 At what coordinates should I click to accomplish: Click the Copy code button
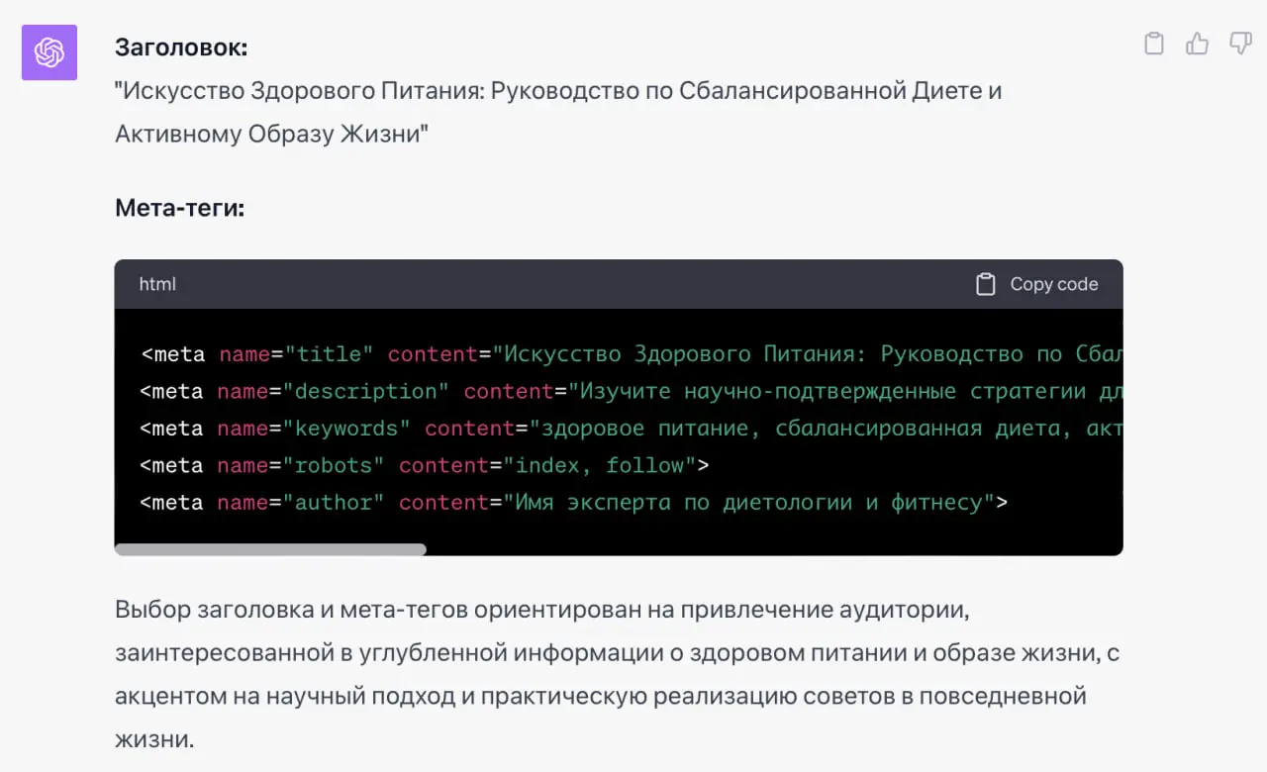[1036, 284]
